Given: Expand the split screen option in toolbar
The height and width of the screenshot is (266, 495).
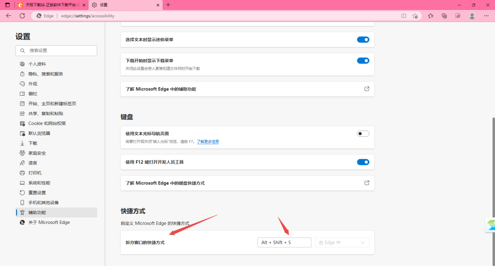Looking at the screenshot, I should point(403,16).
